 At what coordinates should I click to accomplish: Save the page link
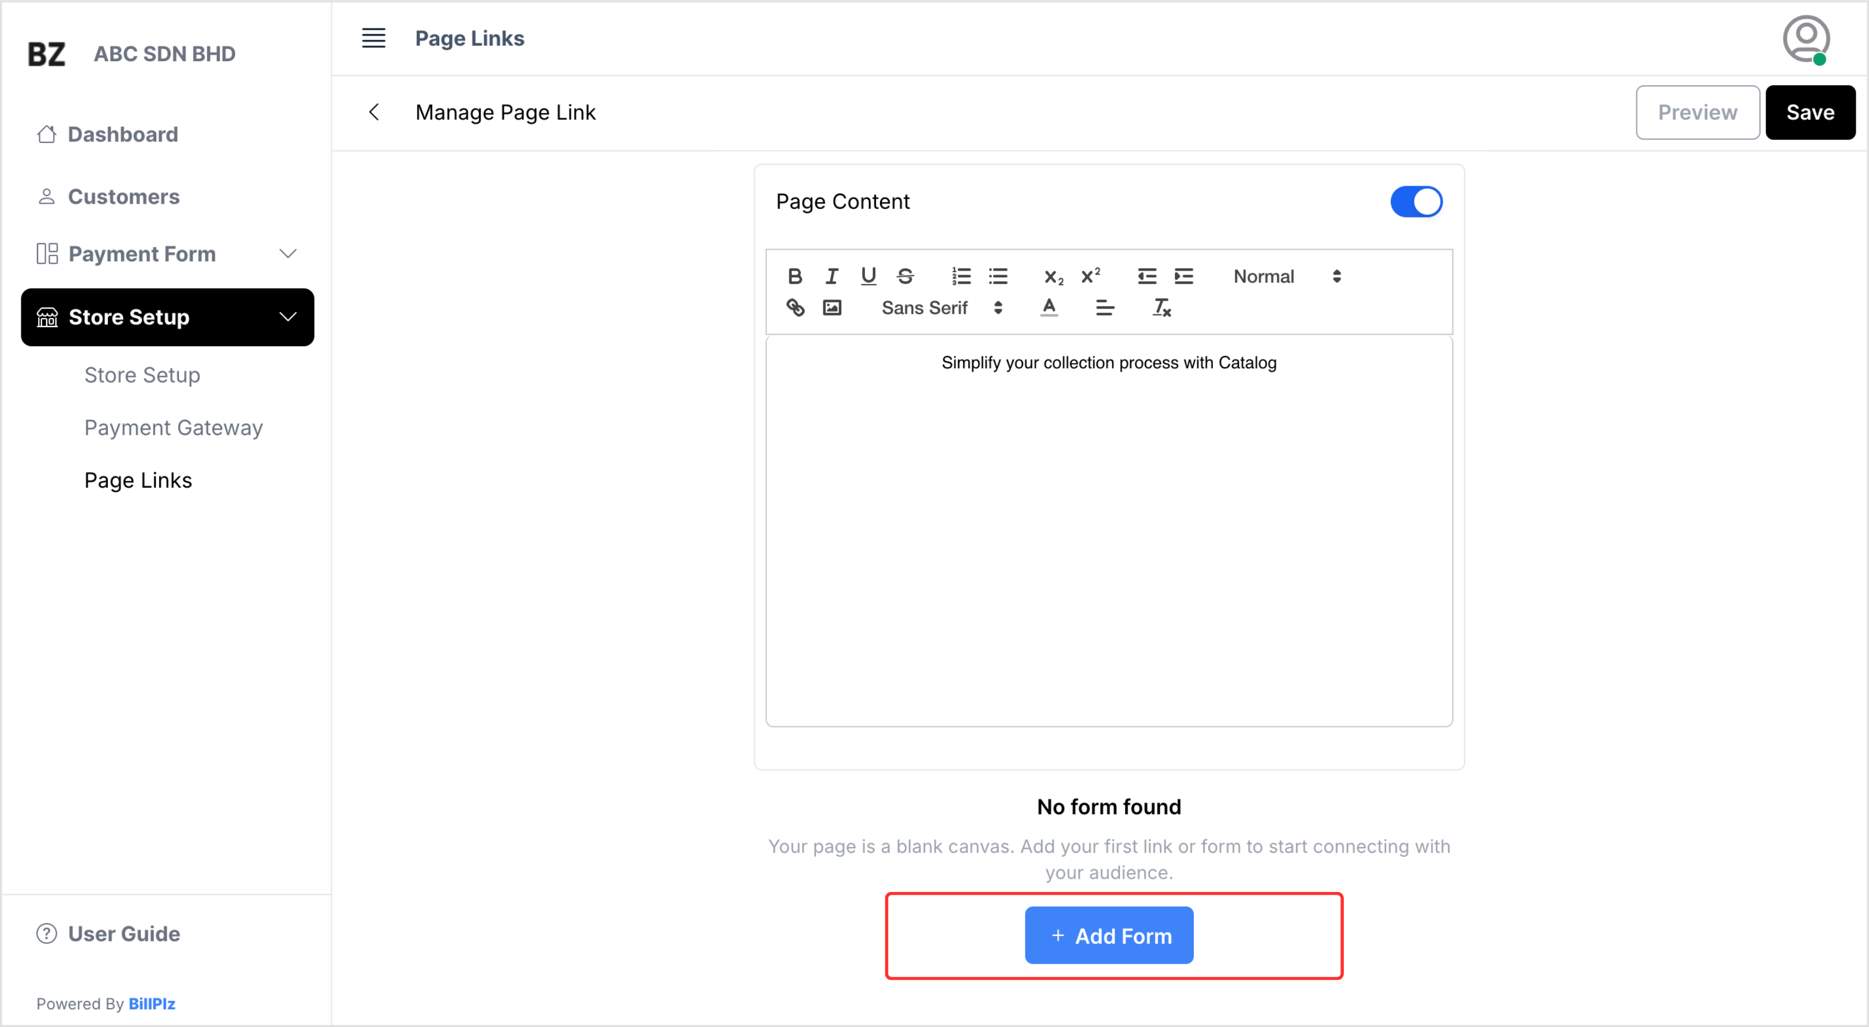point(1810,113)
